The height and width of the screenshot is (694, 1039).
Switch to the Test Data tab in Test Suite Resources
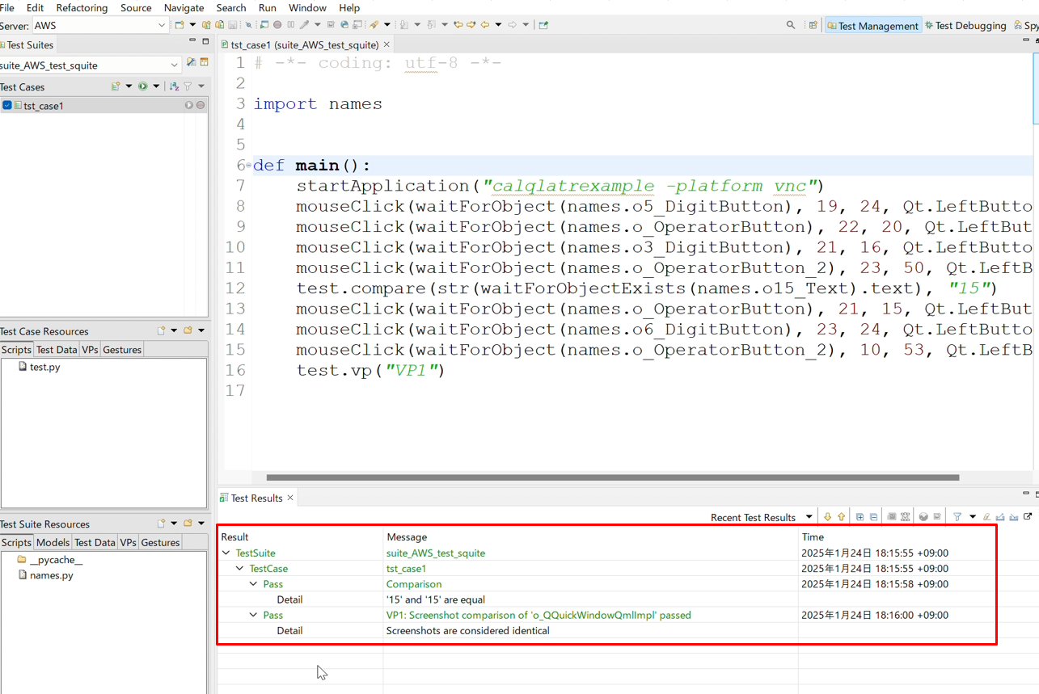(x=95, y=542)
